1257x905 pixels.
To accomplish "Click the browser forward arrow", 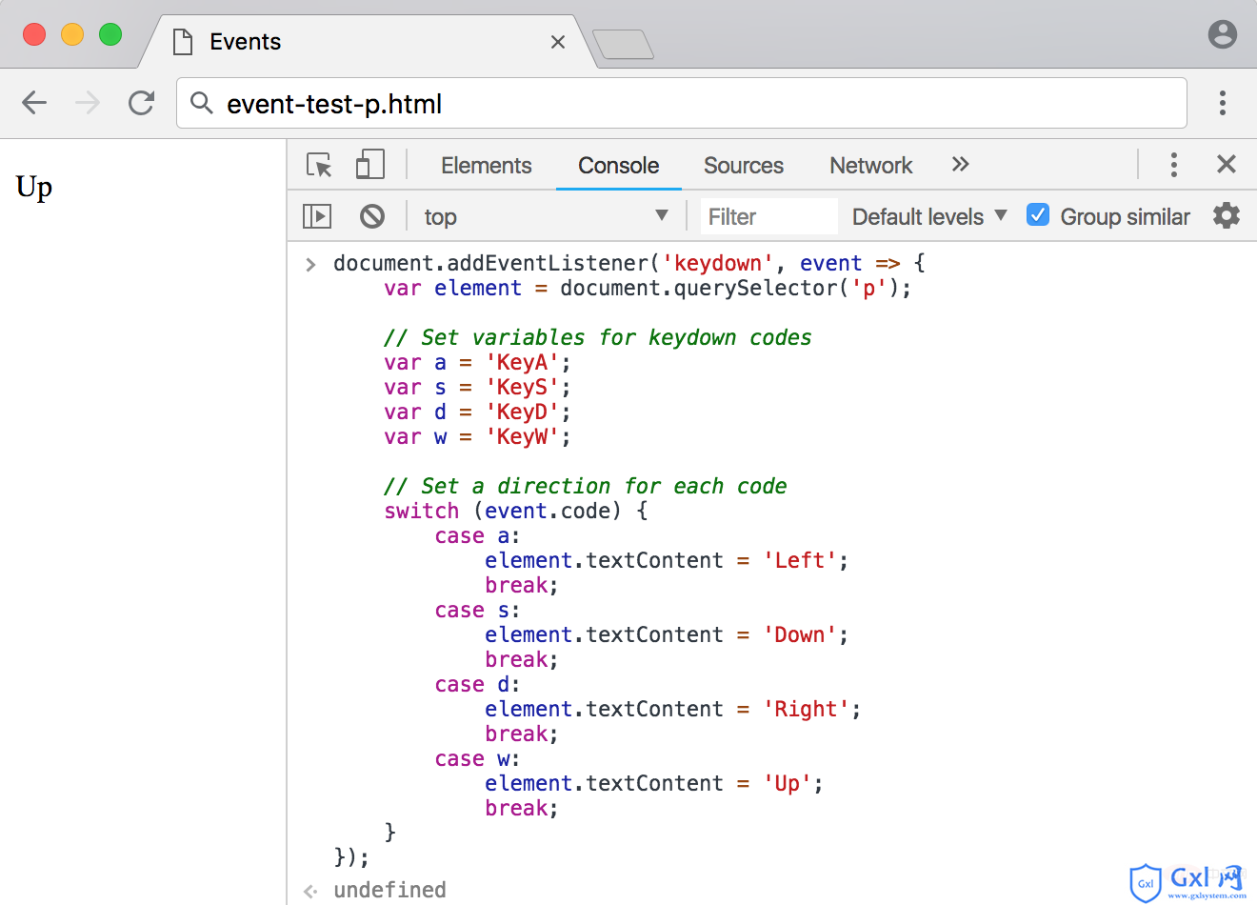I will coord(88,103).
